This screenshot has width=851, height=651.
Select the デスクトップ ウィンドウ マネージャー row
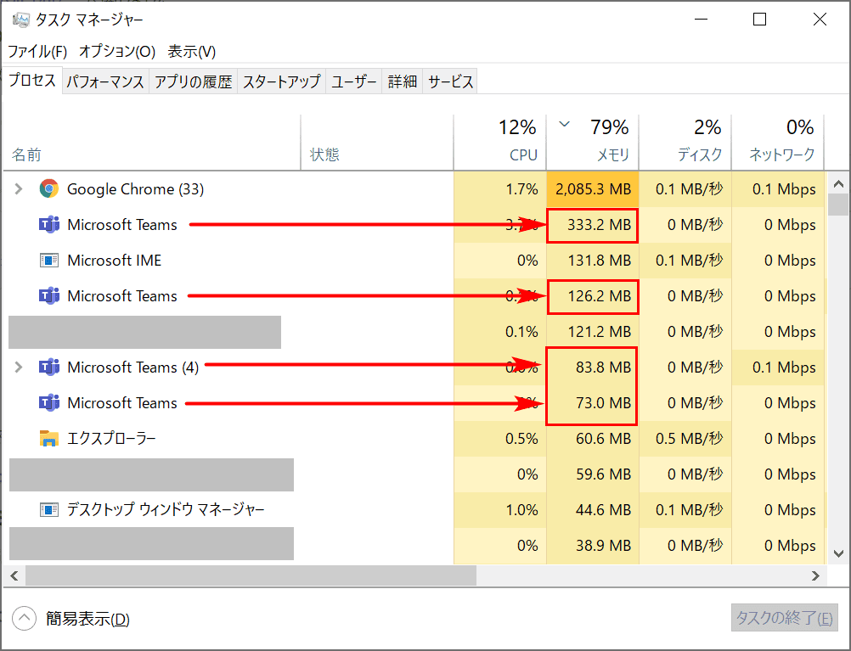(x=166, y=509)
